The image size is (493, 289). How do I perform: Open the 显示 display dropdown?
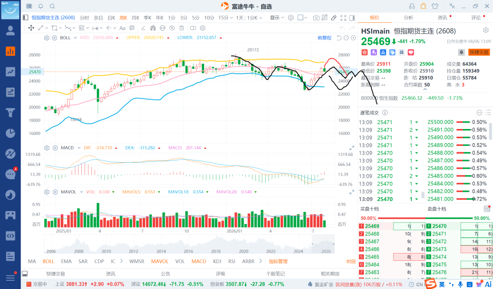pyautogui.click(x=277, y=18)
